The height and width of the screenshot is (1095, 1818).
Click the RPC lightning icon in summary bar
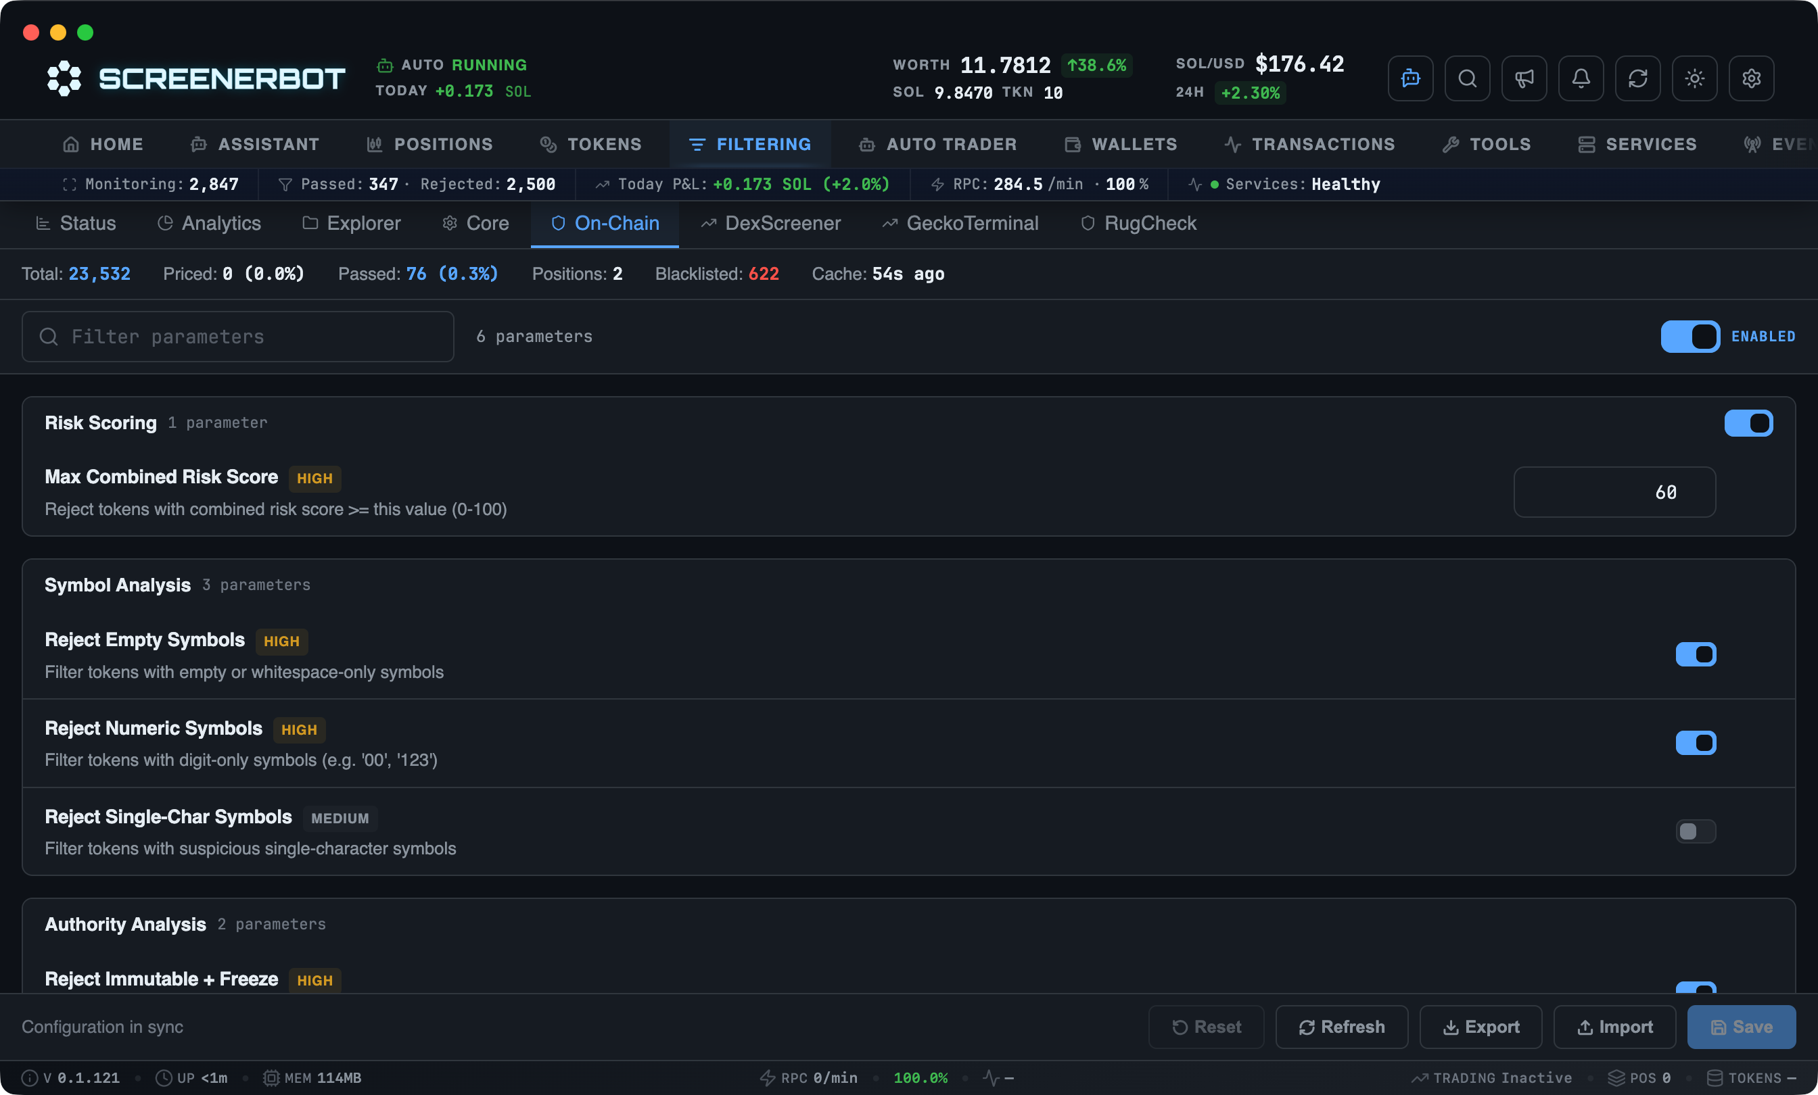tap(938, 185)
